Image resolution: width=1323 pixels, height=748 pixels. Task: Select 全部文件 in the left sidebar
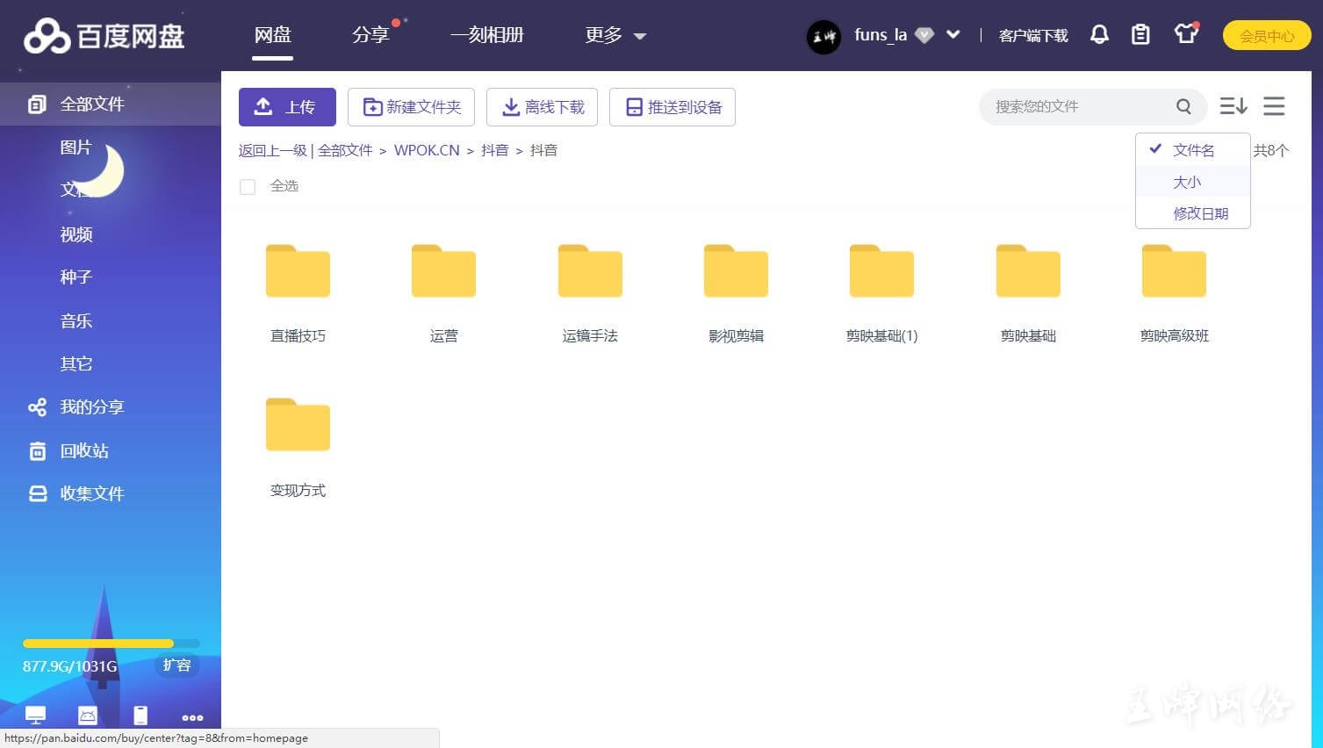coord(111,104)
